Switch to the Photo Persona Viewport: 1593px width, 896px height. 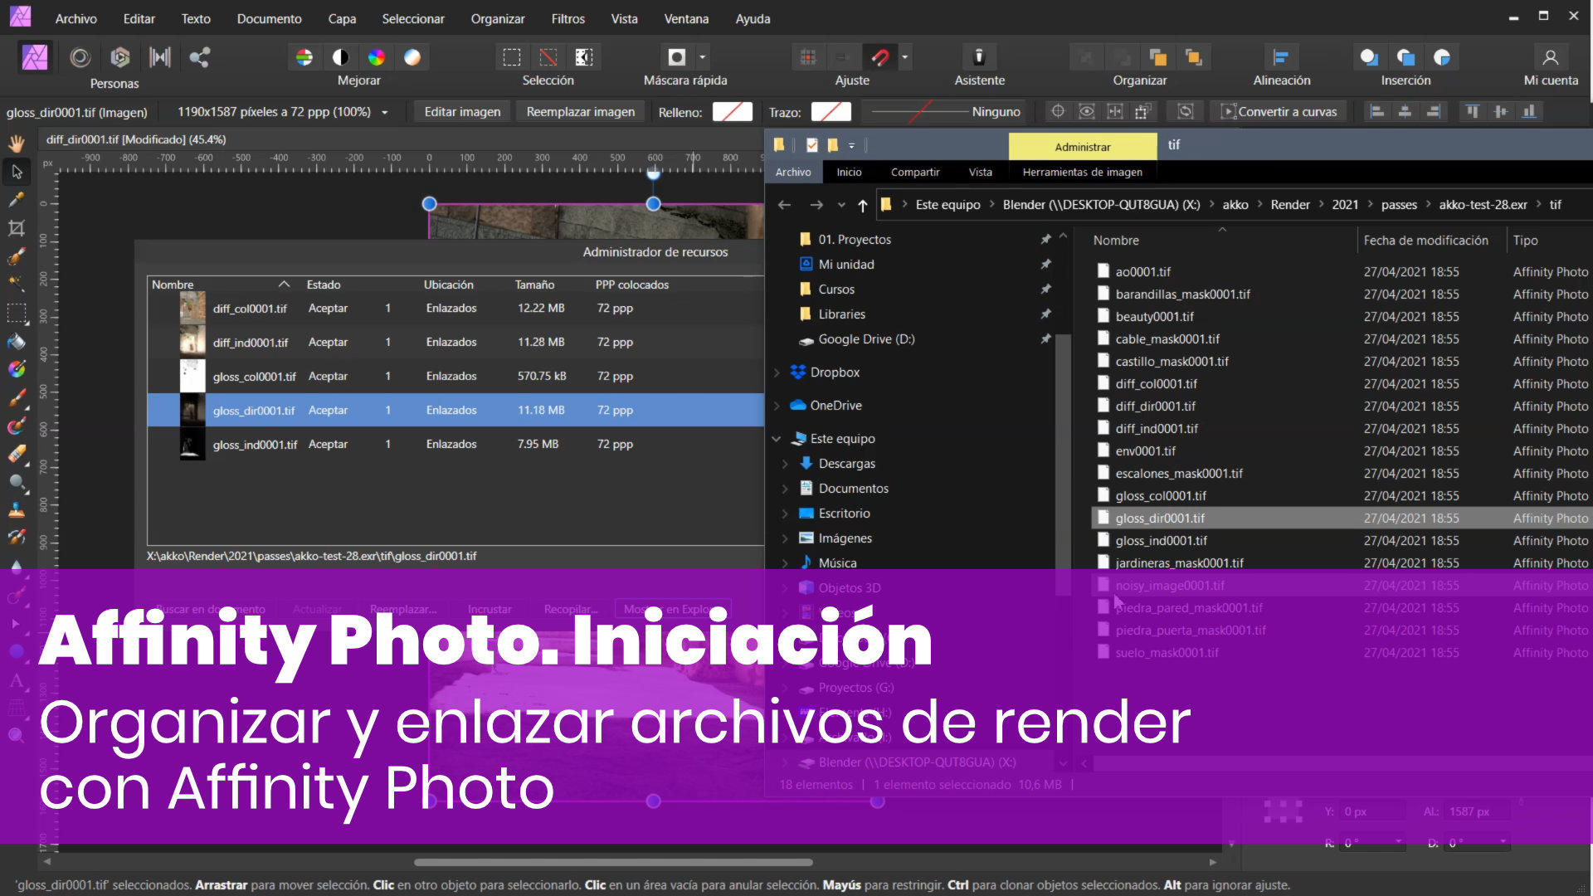click(x=35, y=57)
